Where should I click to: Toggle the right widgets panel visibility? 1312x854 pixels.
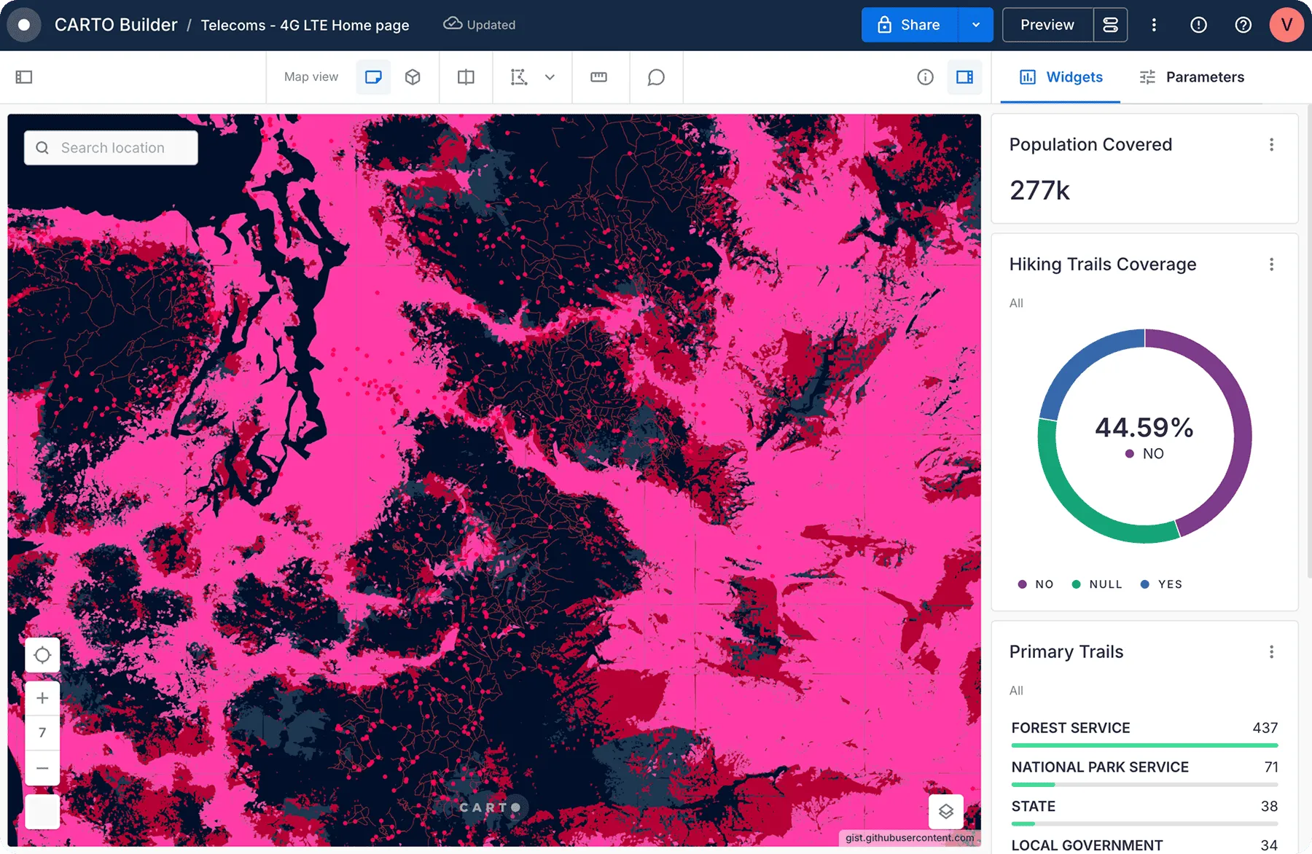[x=964, y=77]
